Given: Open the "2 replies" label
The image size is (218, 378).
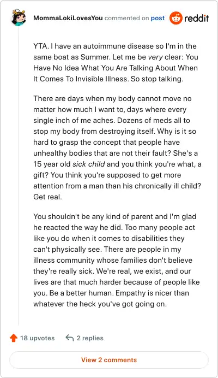Looking at the screenshot, I should click(90, 338).
